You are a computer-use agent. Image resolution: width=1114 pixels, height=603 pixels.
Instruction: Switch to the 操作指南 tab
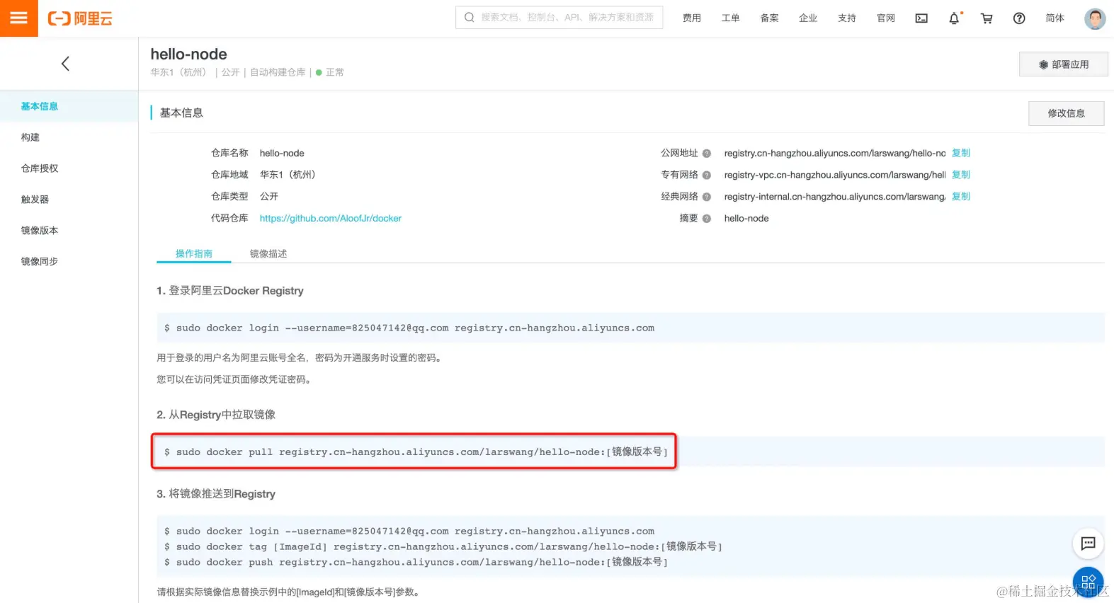coord(194,253)
